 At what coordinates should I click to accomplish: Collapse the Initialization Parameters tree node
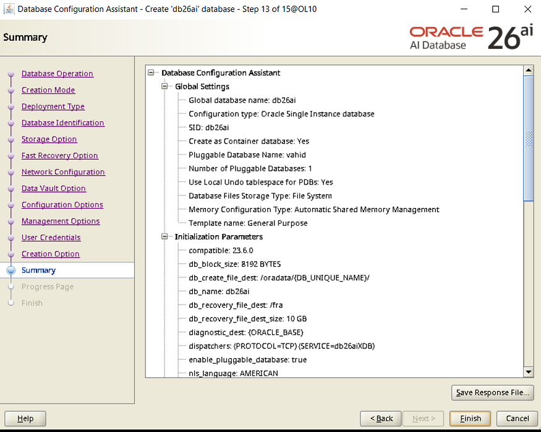pyautogui.click(x=164, y=236)
